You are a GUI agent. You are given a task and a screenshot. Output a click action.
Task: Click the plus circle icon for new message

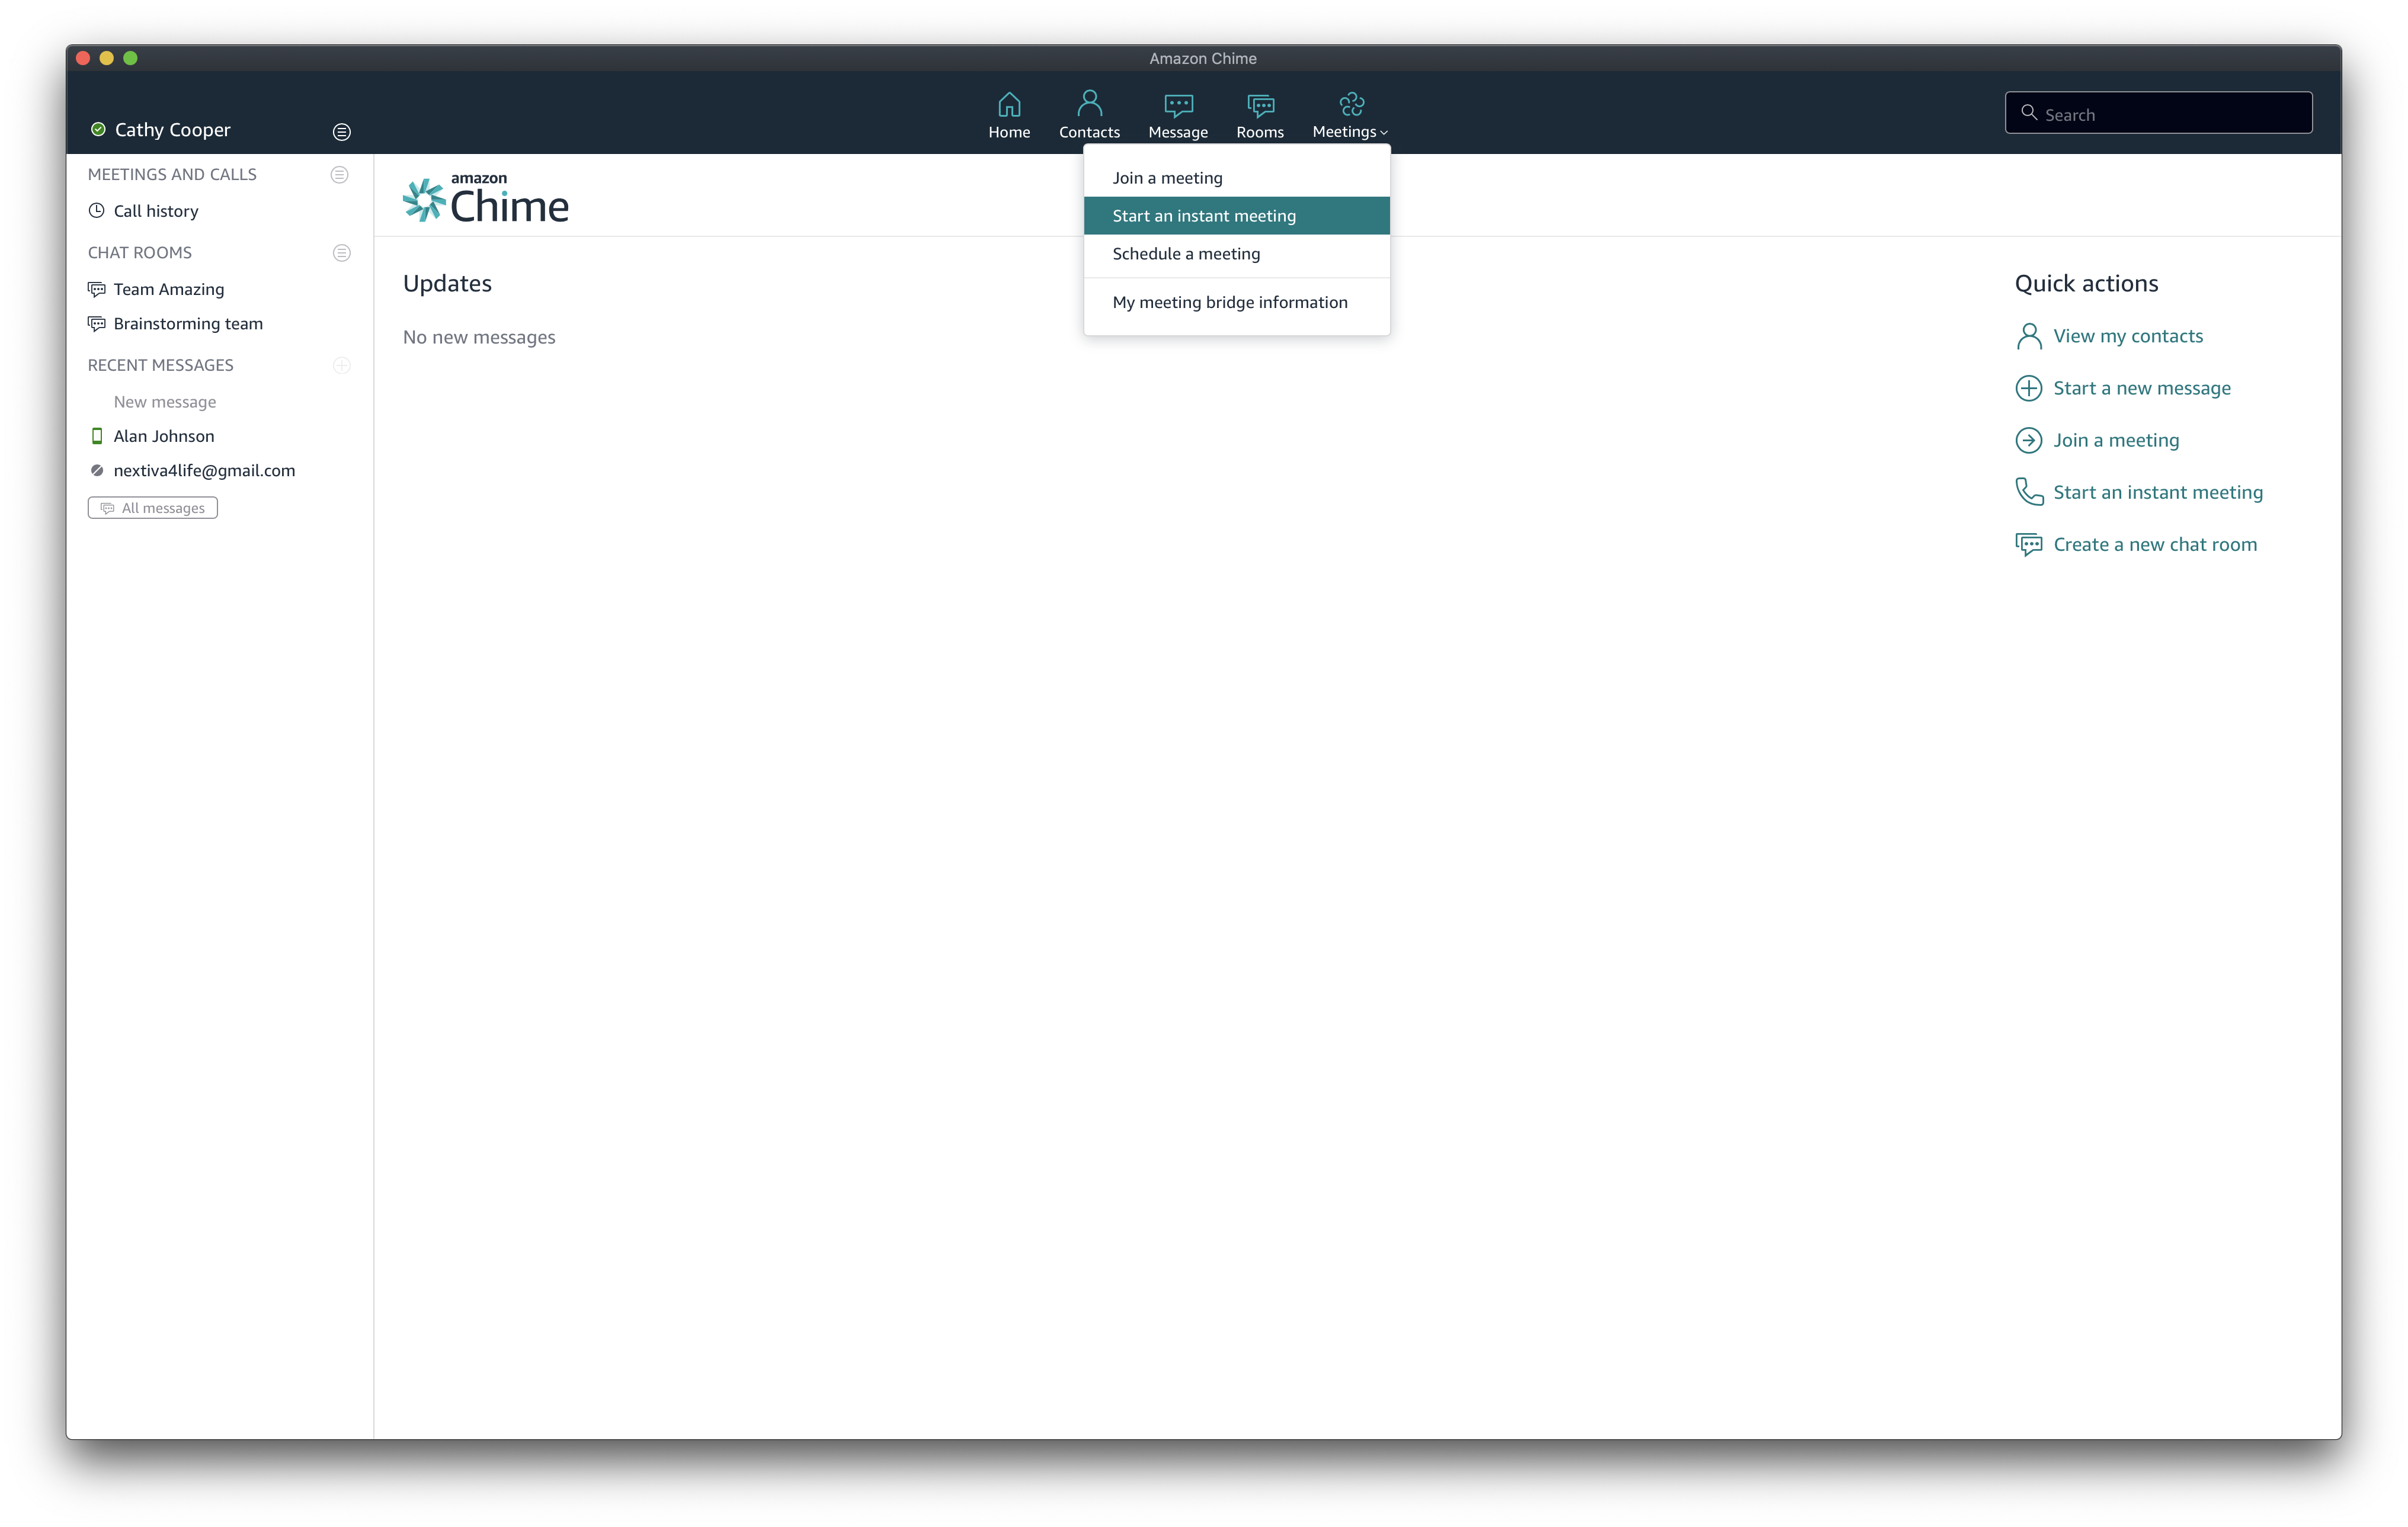(2029, 388)
